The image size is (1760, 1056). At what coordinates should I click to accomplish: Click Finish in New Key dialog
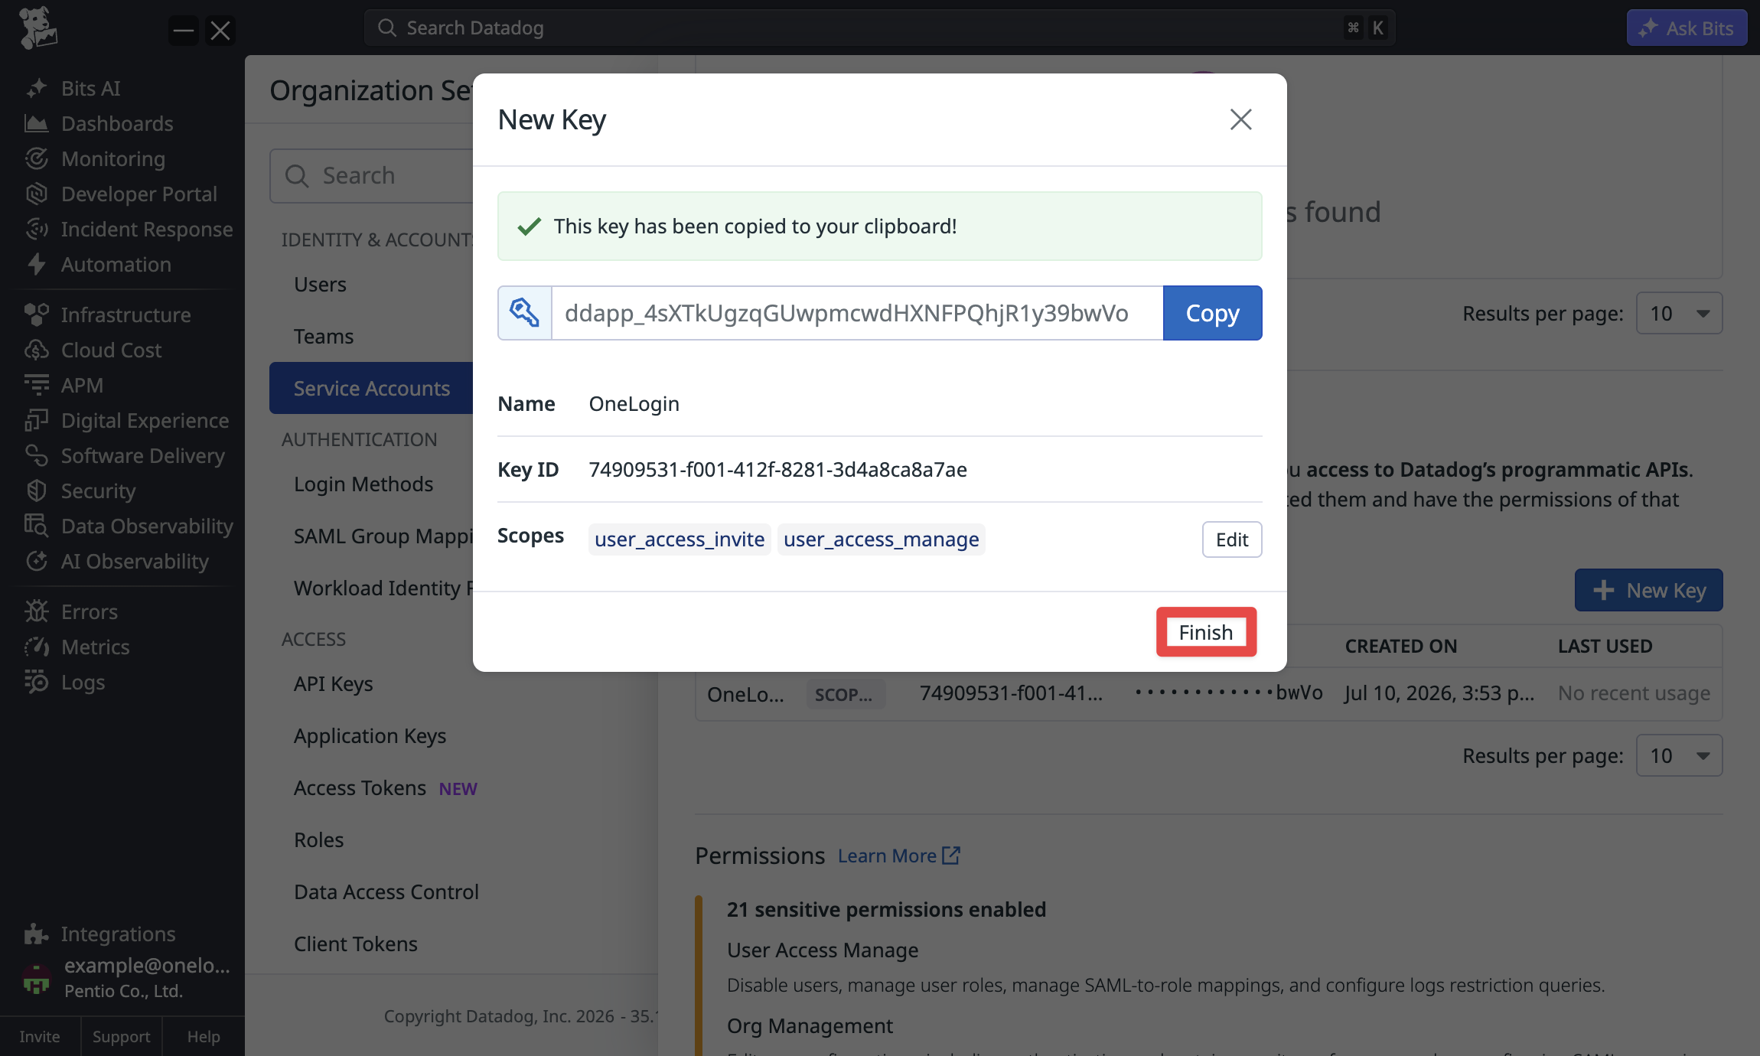[1206, 632]
